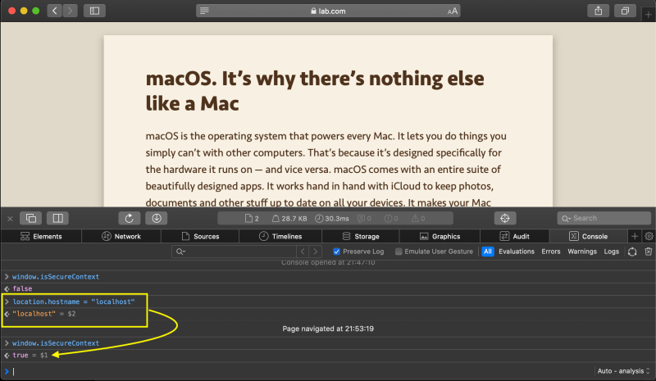The image size is (656, 381).
Task: Click the console prompt input line
Action: [x=301, y=371]
